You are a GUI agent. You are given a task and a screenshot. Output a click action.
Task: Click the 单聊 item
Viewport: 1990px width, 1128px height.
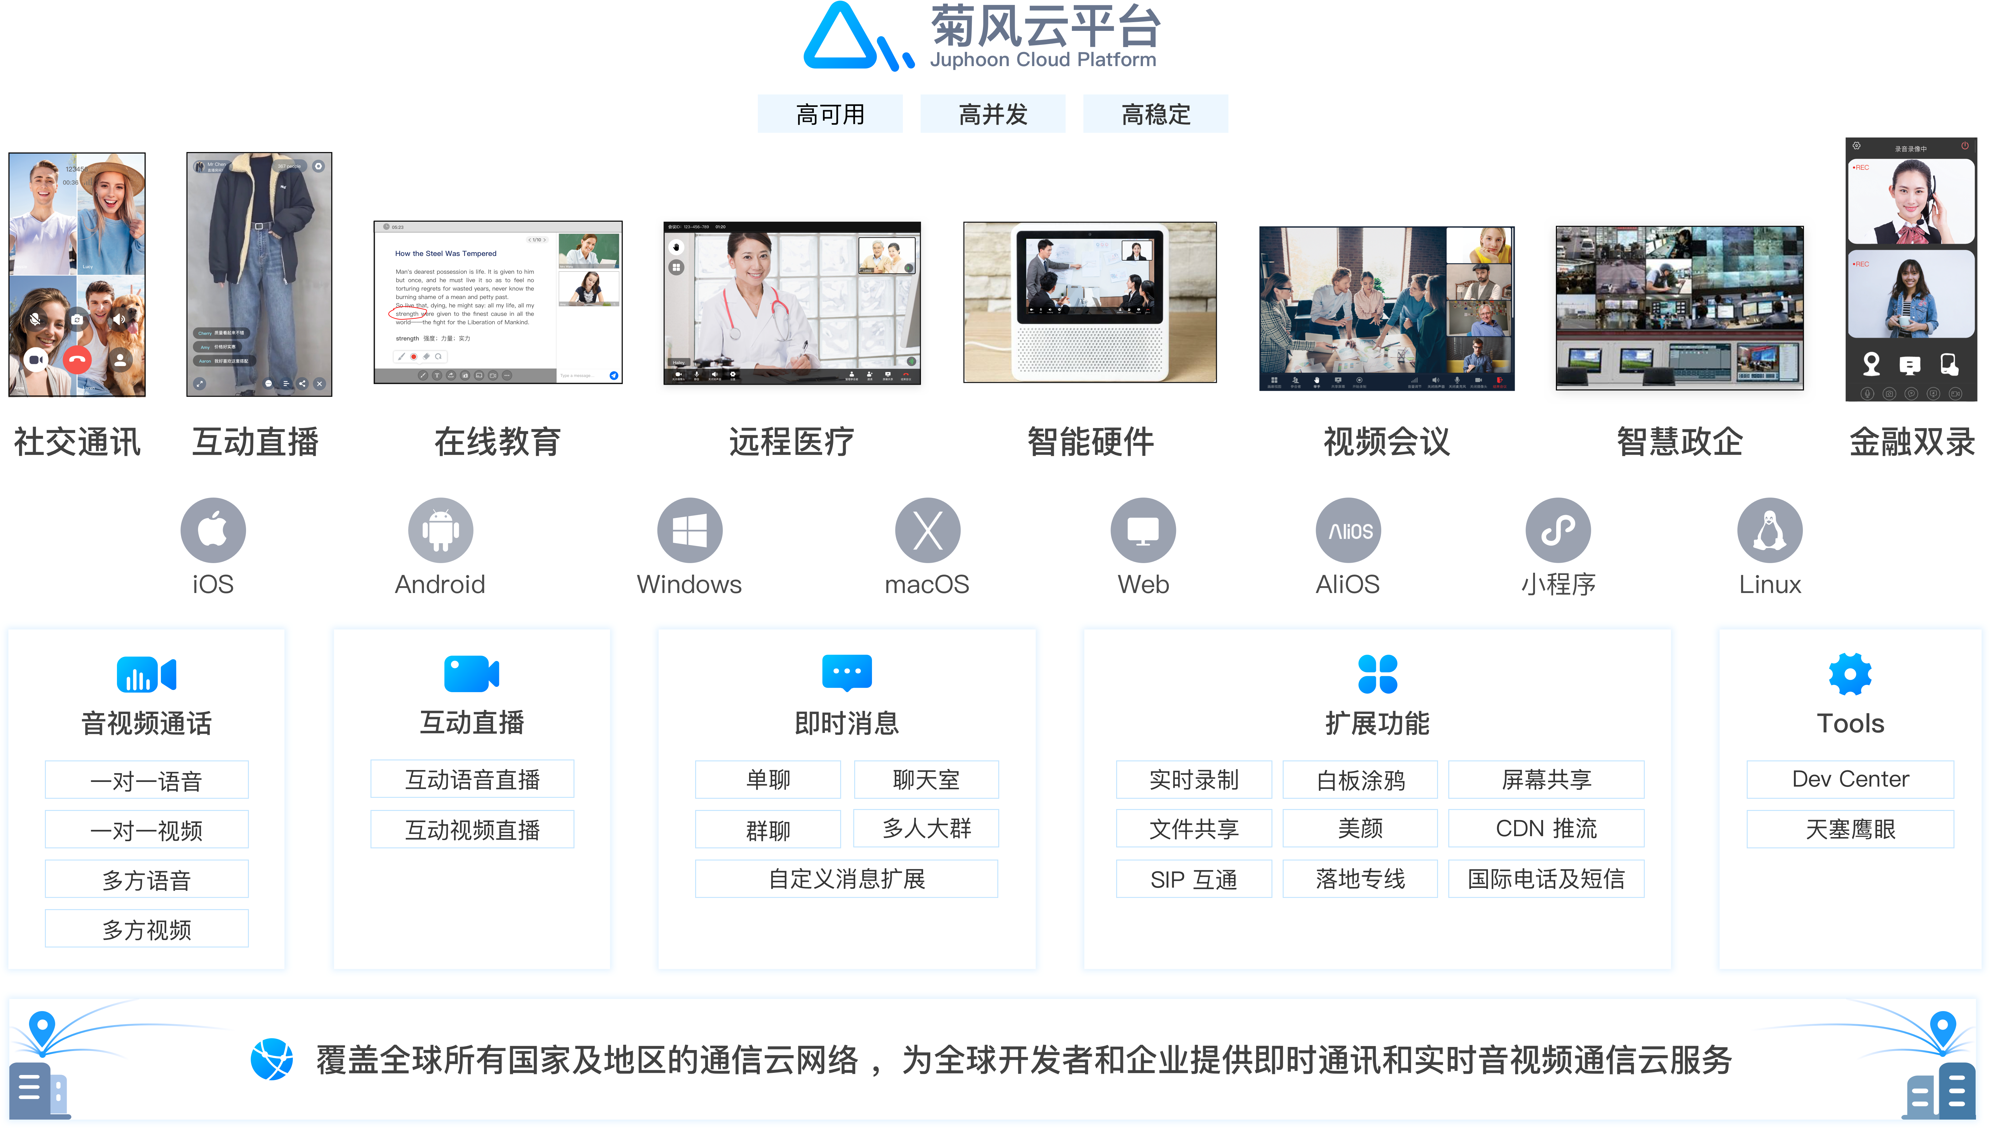tap(768, 779)
